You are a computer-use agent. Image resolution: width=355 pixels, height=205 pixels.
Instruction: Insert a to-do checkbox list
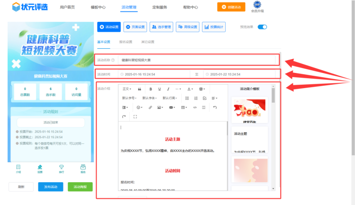204,98
